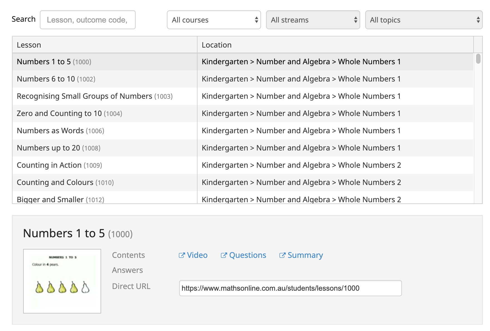
Task: Open the All courses dropdown
Action: coord(213,20)
